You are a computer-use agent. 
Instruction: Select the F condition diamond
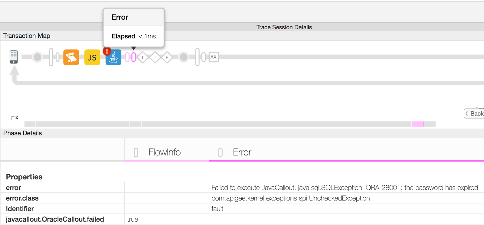167,57
